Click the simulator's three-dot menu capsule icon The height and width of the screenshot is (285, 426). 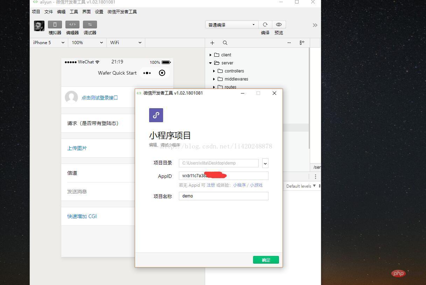point(147,73)
